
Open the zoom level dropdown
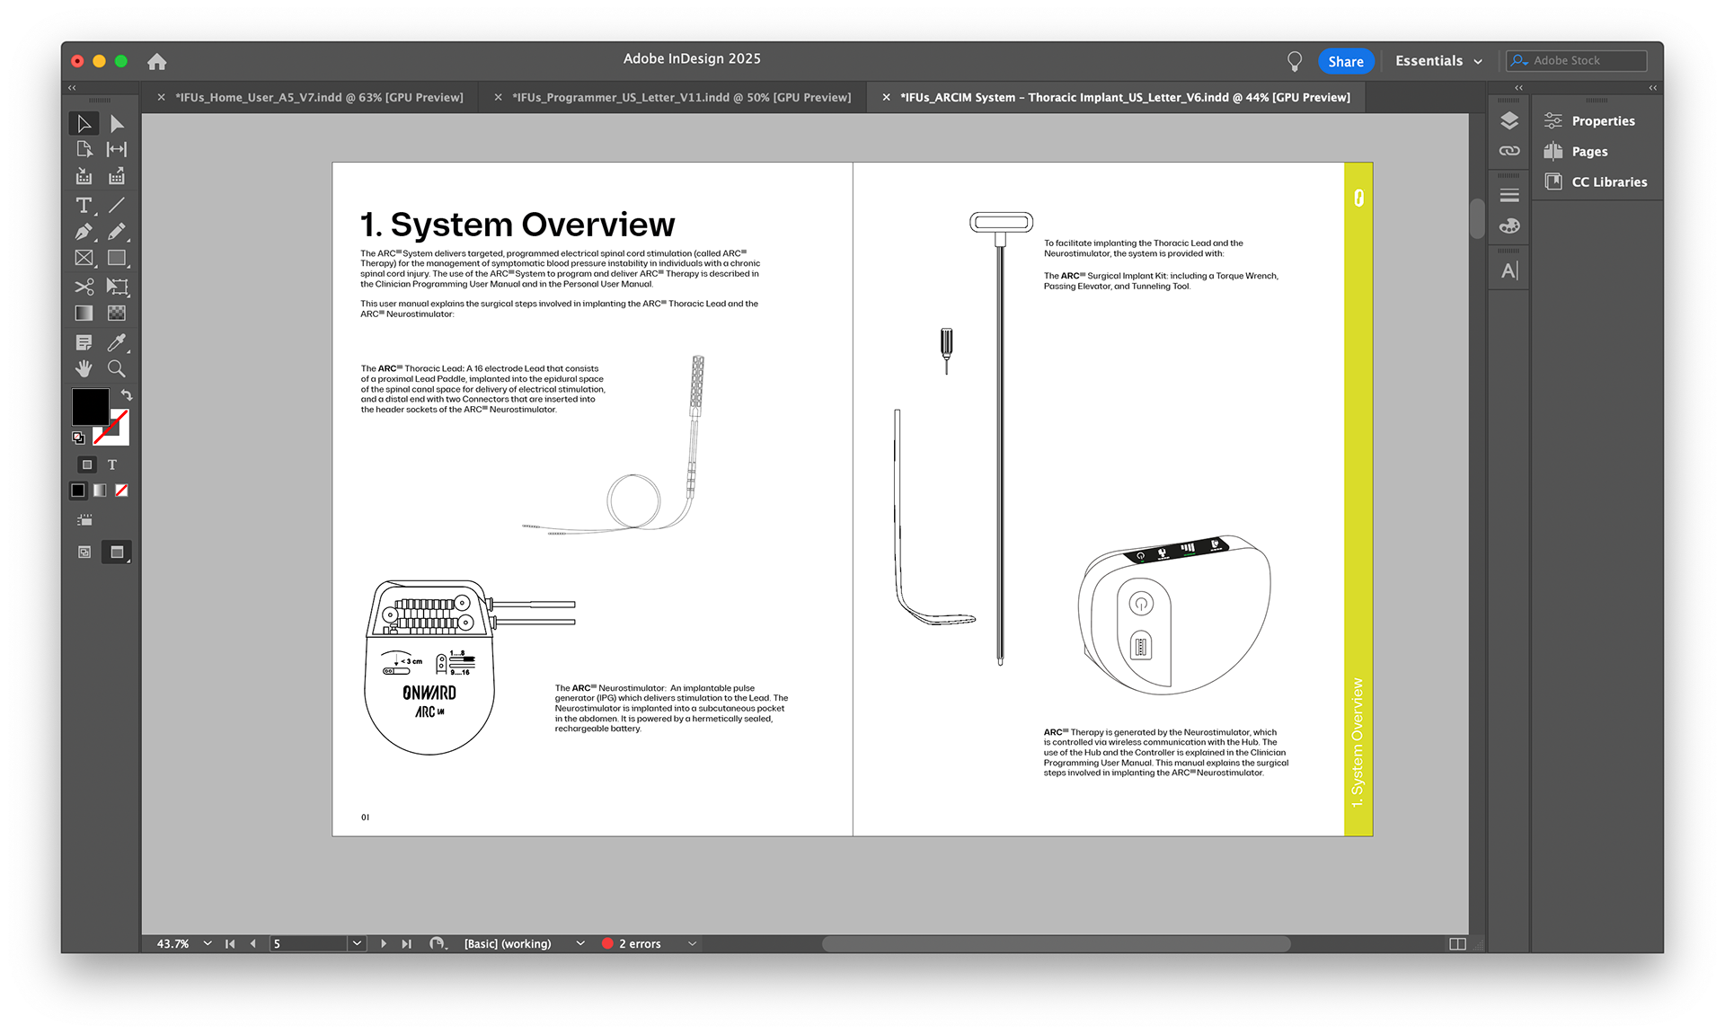tap(208, 943)
